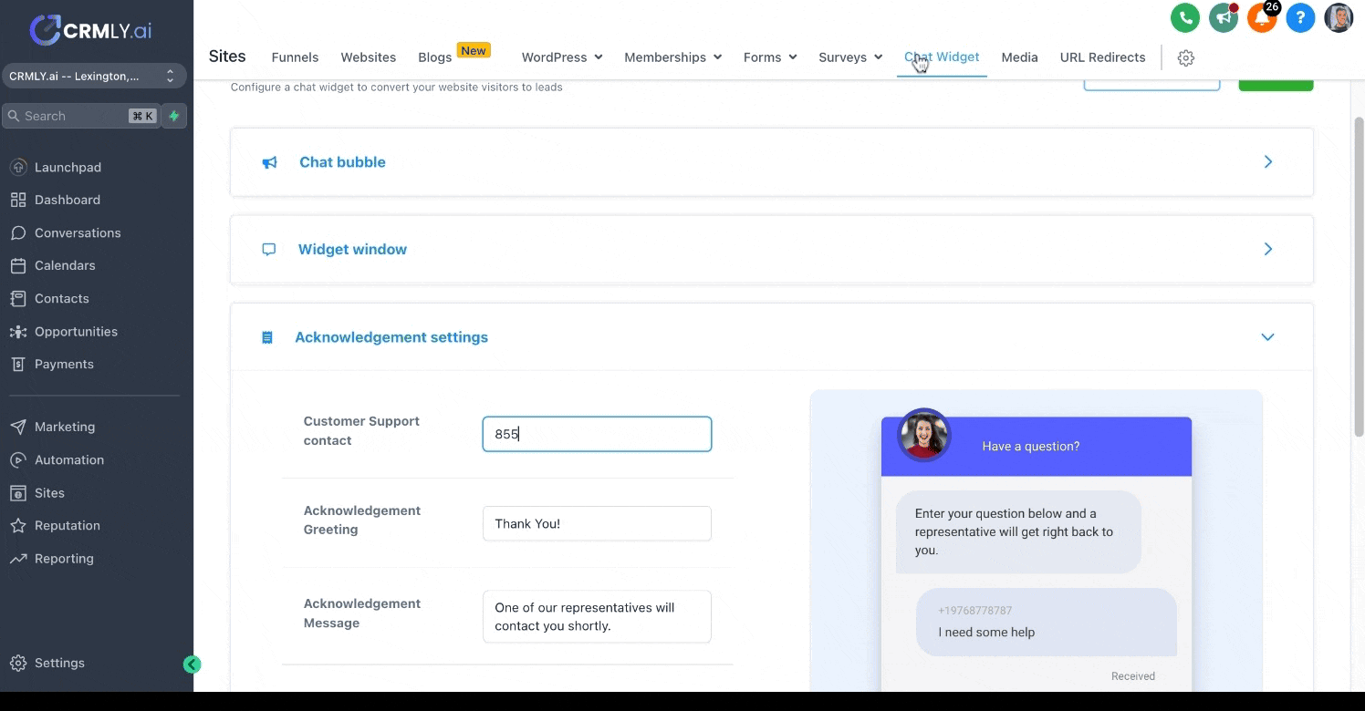Click the Acknowledgement Greeting text field

597,523
